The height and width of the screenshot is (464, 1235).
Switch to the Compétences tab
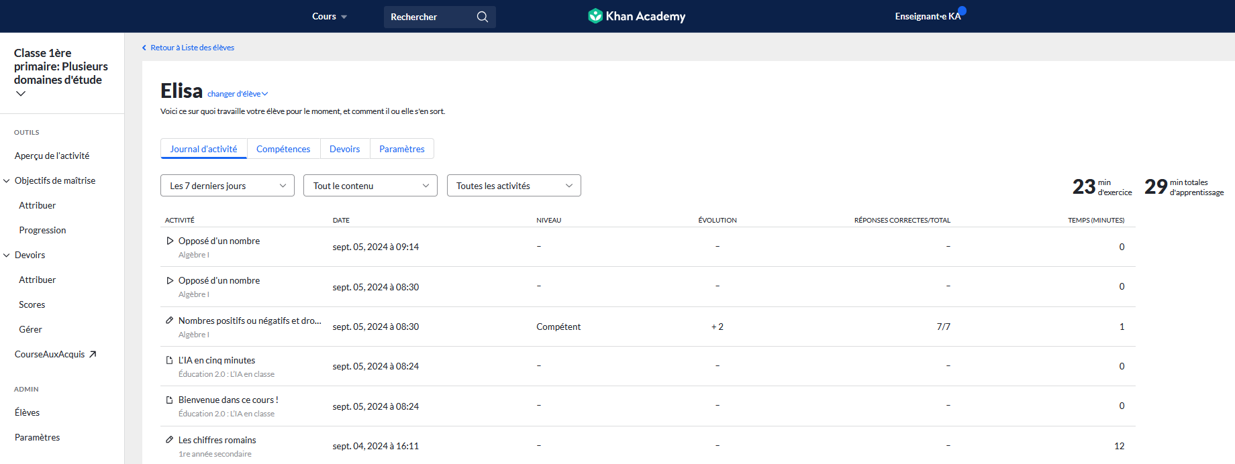(283, 149)
